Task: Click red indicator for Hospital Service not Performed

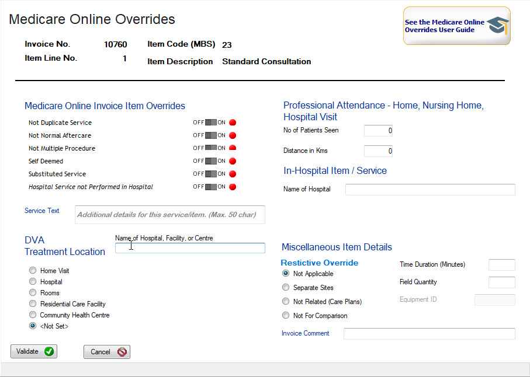Action: [x=233, y=187]
